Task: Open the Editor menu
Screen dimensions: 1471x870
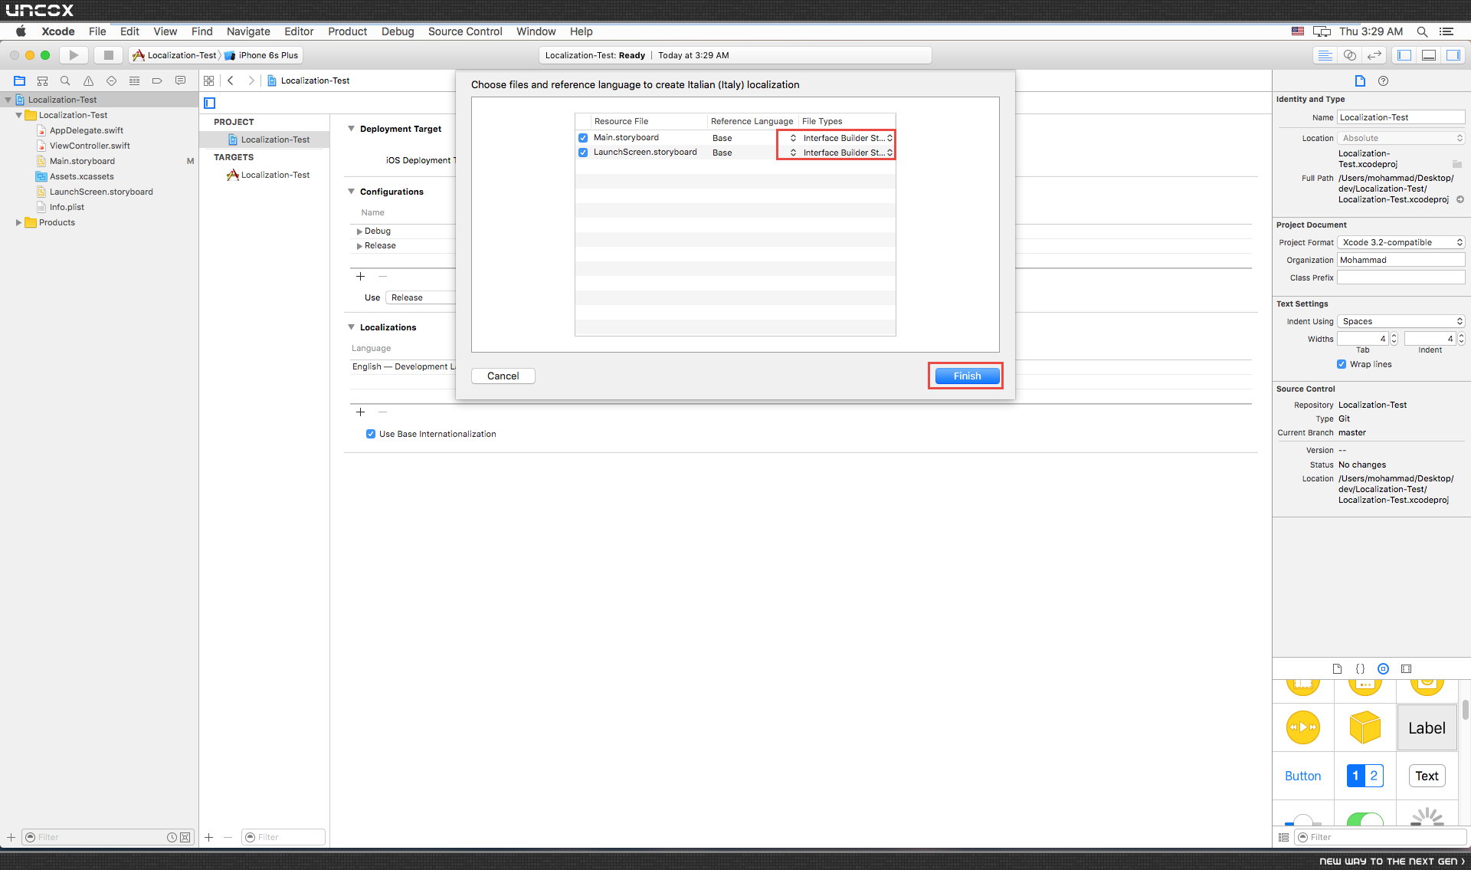Action: 299,31
